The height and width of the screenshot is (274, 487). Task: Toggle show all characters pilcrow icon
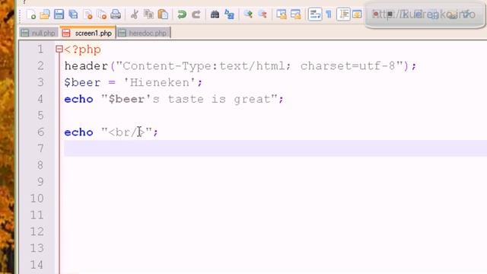pyautogui.click(x=329, y=14)
